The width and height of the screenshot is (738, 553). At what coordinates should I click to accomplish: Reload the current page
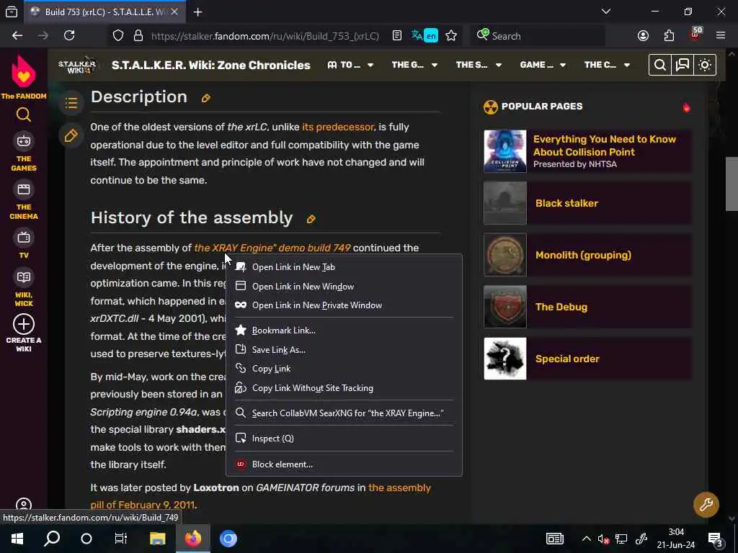coord(69,36)
